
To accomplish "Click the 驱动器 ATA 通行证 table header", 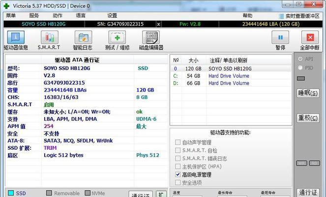I will click(77, 60).
